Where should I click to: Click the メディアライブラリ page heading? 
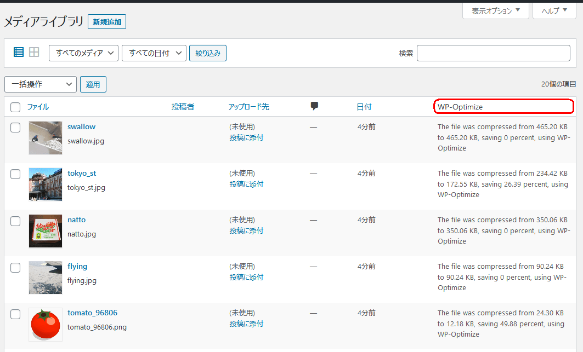[x=44, y=22]
